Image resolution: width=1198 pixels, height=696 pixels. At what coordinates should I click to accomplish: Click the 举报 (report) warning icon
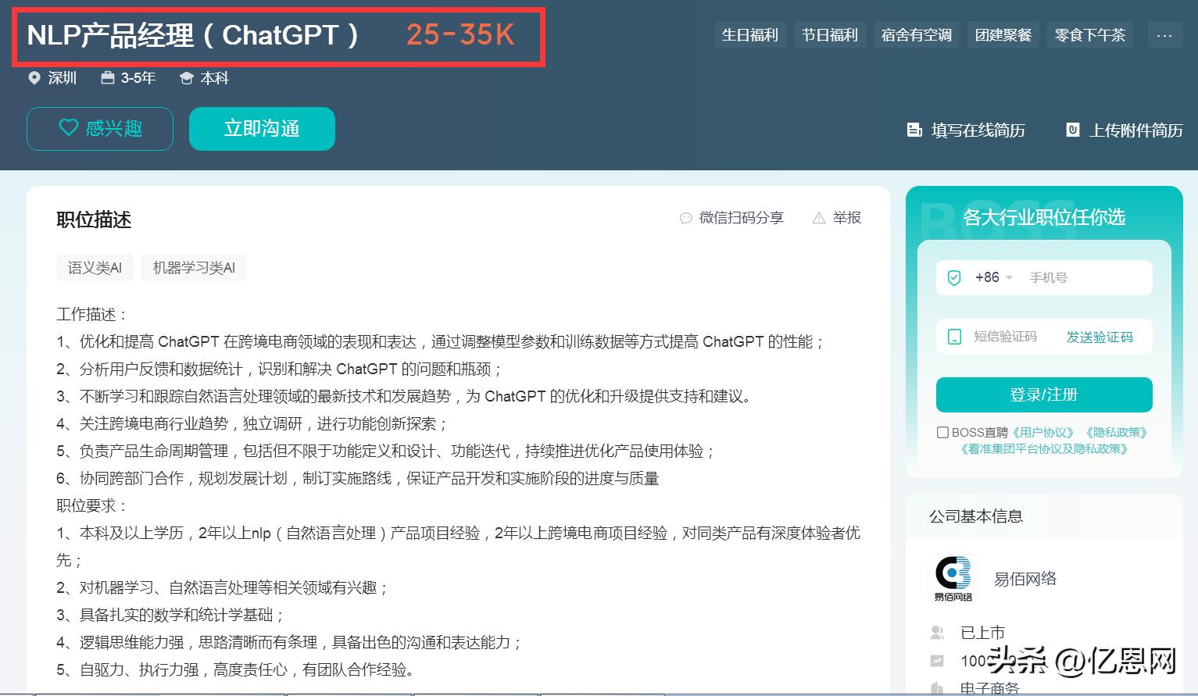817,217
